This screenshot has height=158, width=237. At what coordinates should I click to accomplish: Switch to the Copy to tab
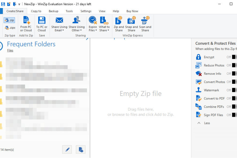pos(36,11)
